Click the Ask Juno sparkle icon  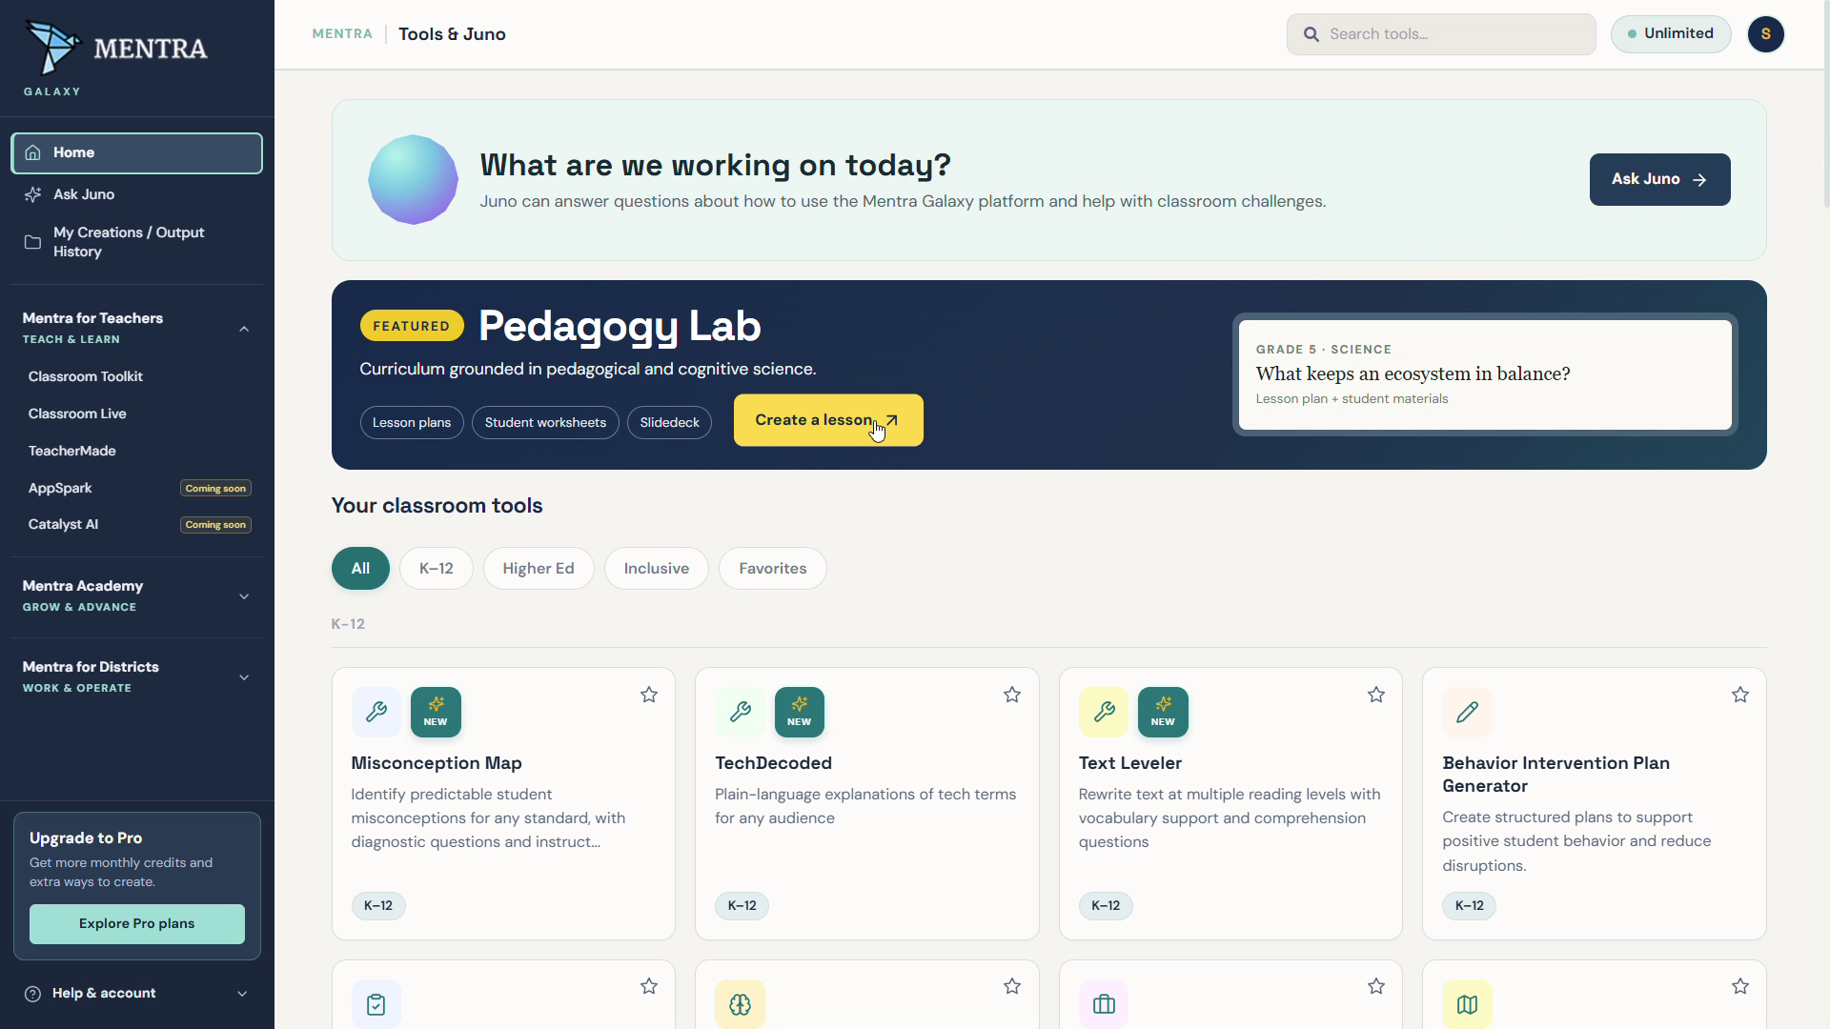click(x=33, y=194)
